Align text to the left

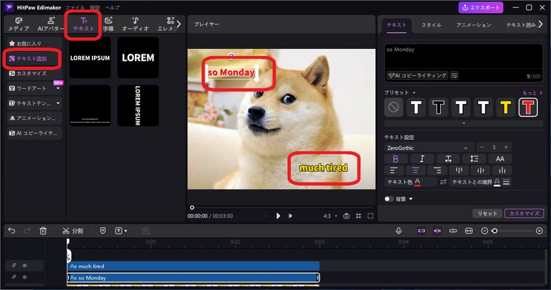(394, 170)
